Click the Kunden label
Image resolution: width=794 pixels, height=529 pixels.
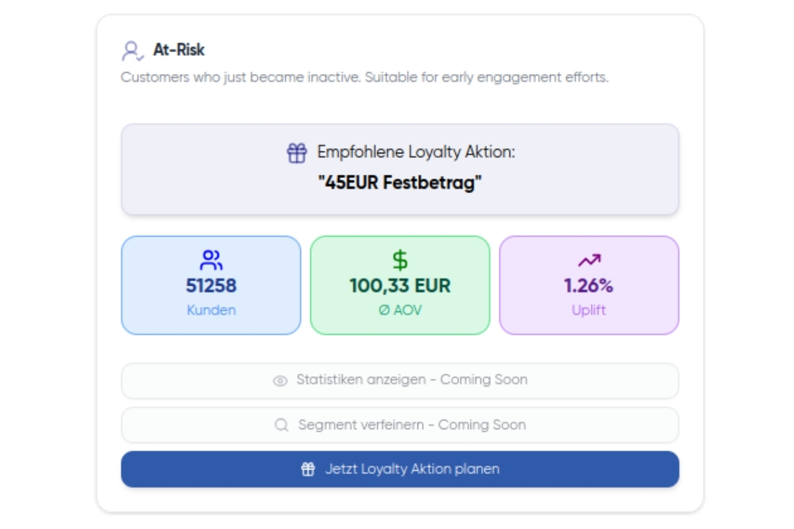[x=211, y=310]
